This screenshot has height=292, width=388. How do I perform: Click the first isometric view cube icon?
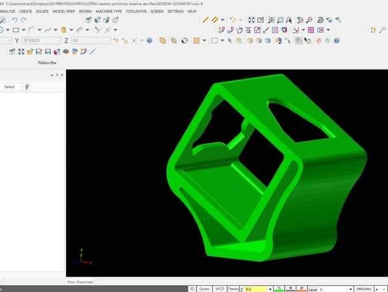[88, 20]
